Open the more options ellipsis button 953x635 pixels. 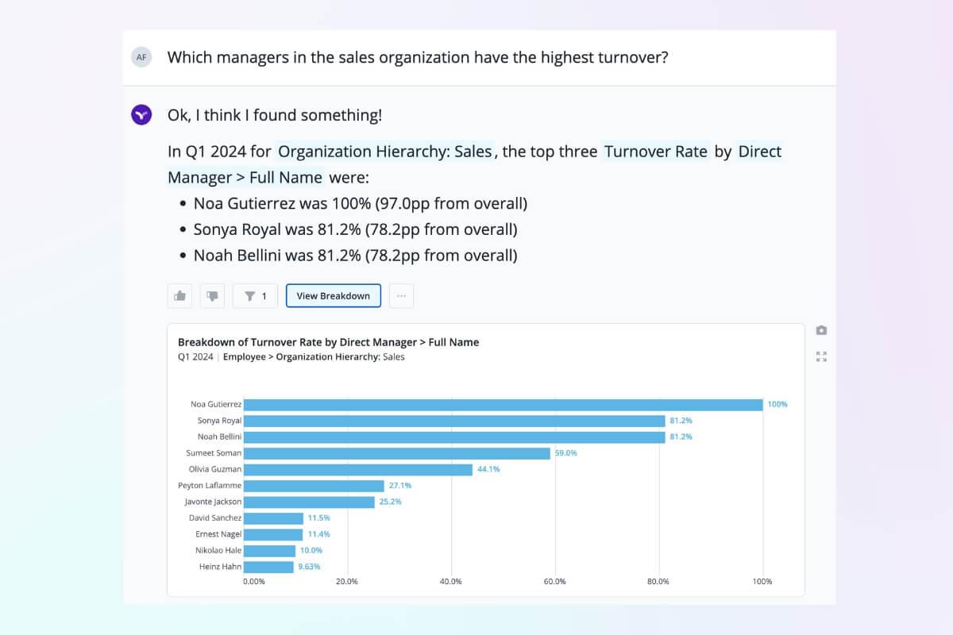(401, 296)
